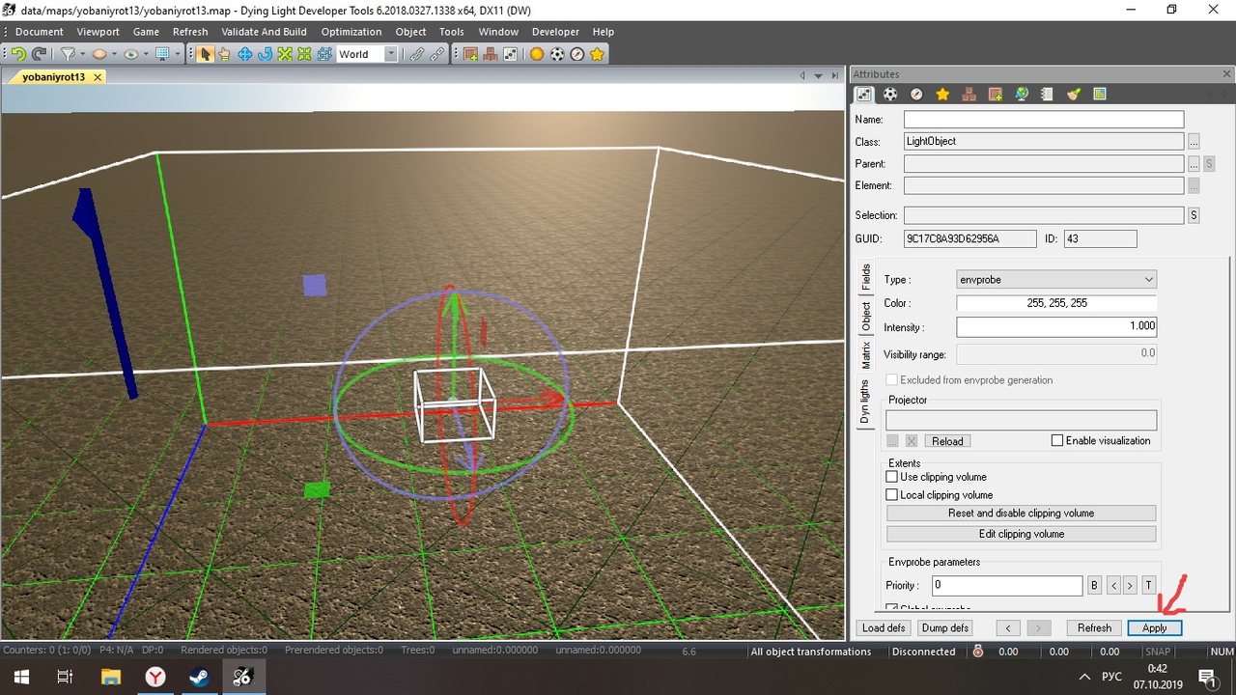
Task: Open the File Explorer from taskbar
Action: point(110,677)
